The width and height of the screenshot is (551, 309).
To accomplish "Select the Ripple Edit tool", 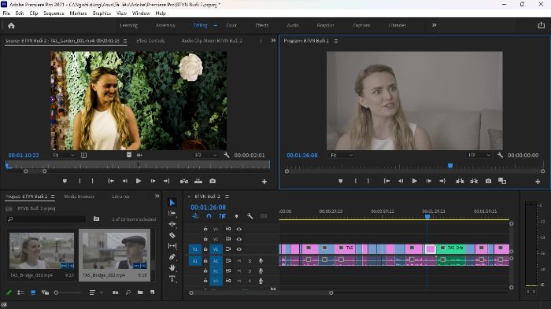I will (172, 223).
